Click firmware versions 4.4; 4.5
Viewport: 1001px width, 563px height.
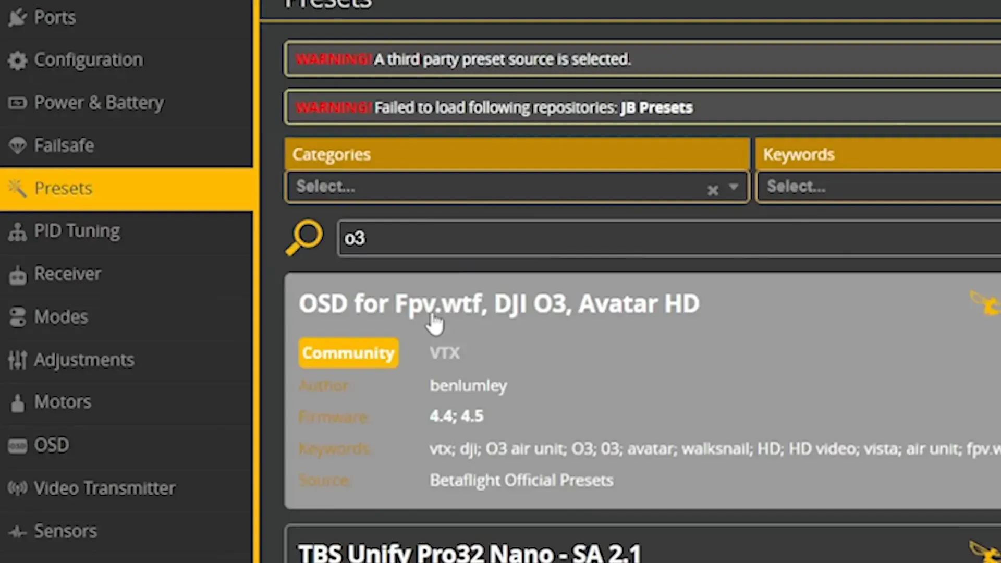(x=456, y=416)
